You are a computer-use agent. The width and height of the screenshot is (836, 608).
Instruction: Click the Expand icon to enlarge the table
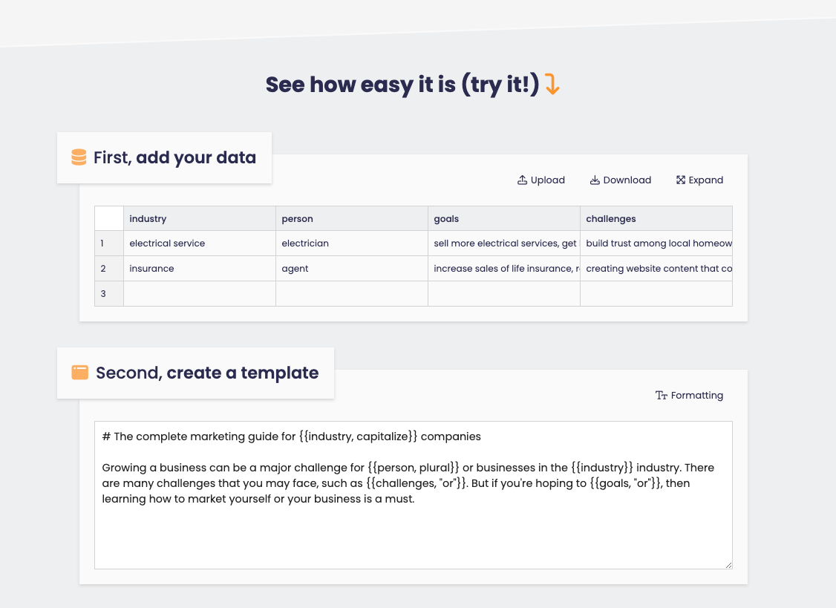pyautogui.click(x=681, y=180)
